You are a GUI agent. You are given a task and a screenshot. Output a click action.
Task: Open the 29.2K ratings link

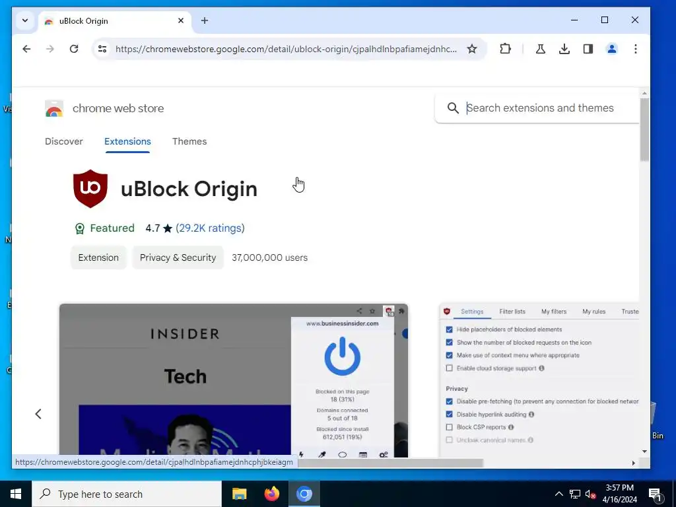coord(210,228)
